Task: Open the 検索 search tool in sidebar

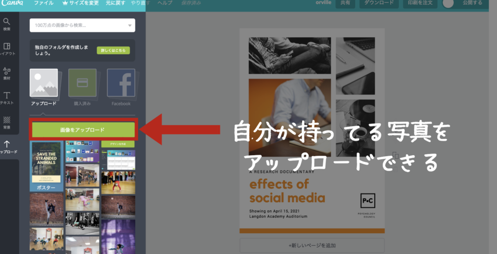Action: click(7, 24)
